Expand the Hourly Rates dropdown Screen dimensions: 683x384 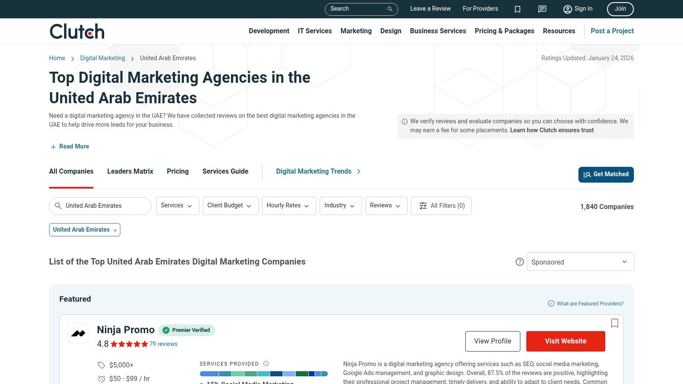click(x=289, y=206)
